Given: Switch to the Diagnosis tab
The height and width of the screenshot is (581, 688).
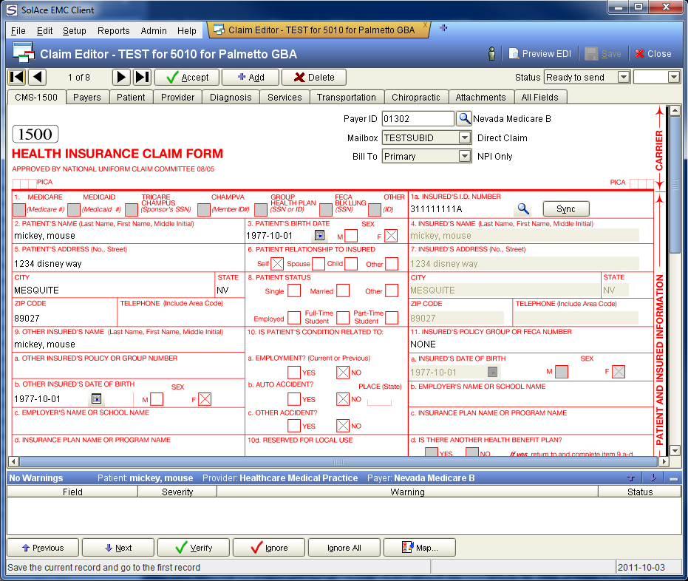Looking at the screenshot, I should point(231,97).
